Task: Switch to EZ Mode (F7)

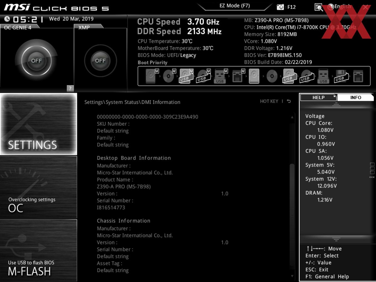Action: click(x=235, y=6)
